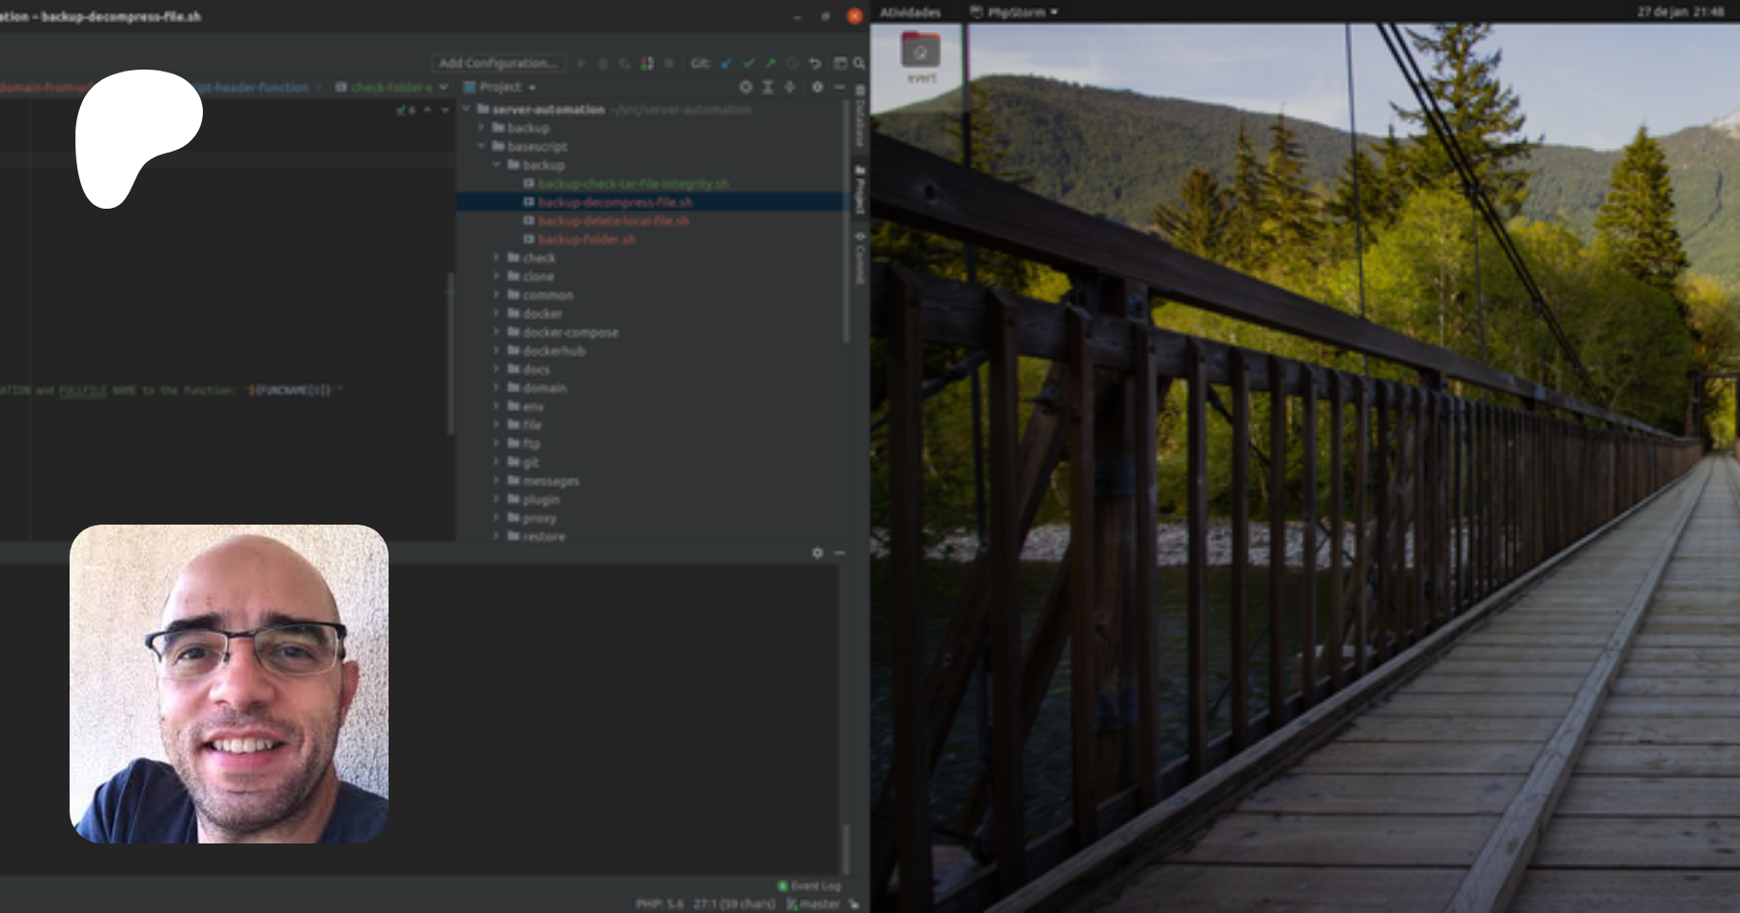
Task: Toggle the Project tool window side tab
Action: [x=859, y=188]
